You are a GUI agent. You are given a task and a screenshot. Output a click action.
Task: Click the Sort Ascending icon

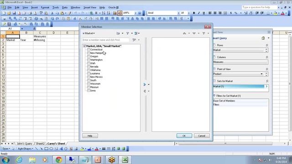click(x=104, y=13)
